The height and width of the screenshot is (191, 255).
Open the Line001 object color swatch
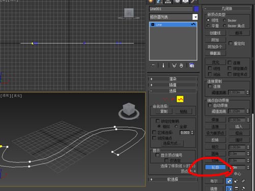click(196, 9)
